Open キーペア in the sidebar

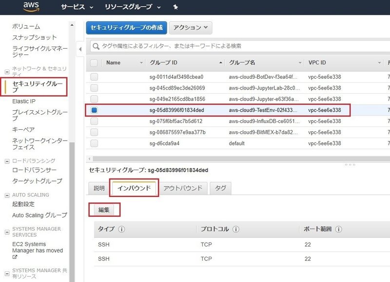[x=23, y=130]
